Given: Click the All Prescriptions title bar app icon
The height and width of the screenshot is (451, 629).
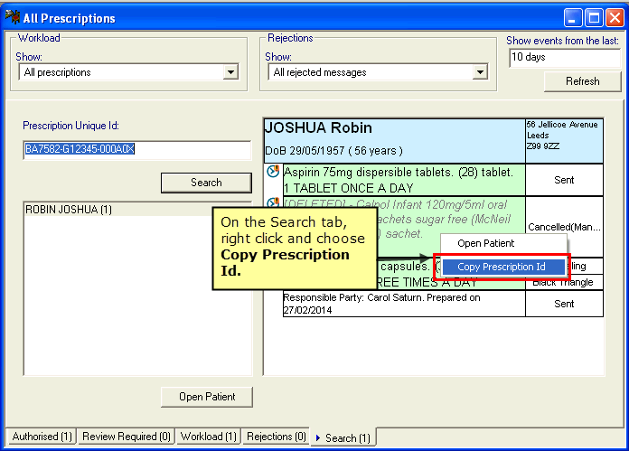Looking at the screenshot, I should pyautogui.click(x=13, y=17).
